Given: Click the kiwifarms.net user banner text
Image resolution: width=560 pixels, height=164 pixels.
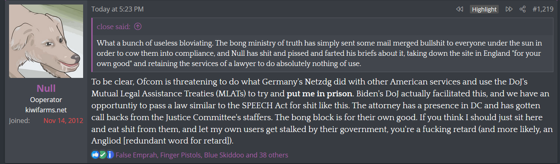Looking at the screenshot, I should click(x=46, y=110).
